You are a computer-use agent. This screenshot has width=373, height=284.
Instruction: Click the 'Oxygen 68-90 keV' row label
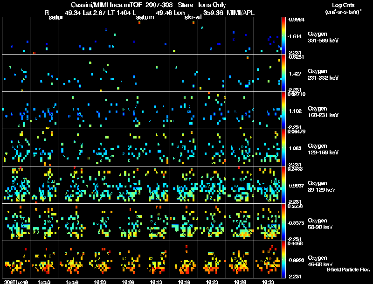pyautogui.click(x=320, y=224)
